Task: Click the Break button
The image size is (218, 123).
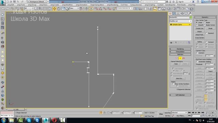Action: [211, 28]
